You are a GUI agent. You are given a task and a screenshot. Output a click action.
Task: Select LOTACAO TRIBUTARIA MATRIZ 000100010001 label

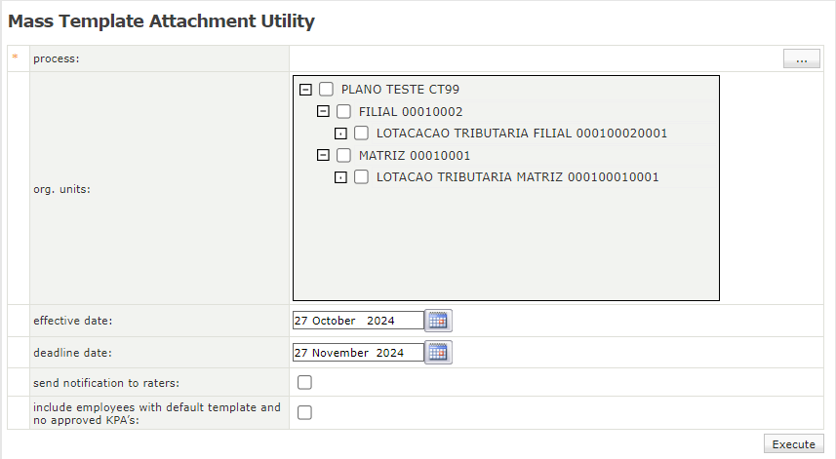tap(517, 177)
